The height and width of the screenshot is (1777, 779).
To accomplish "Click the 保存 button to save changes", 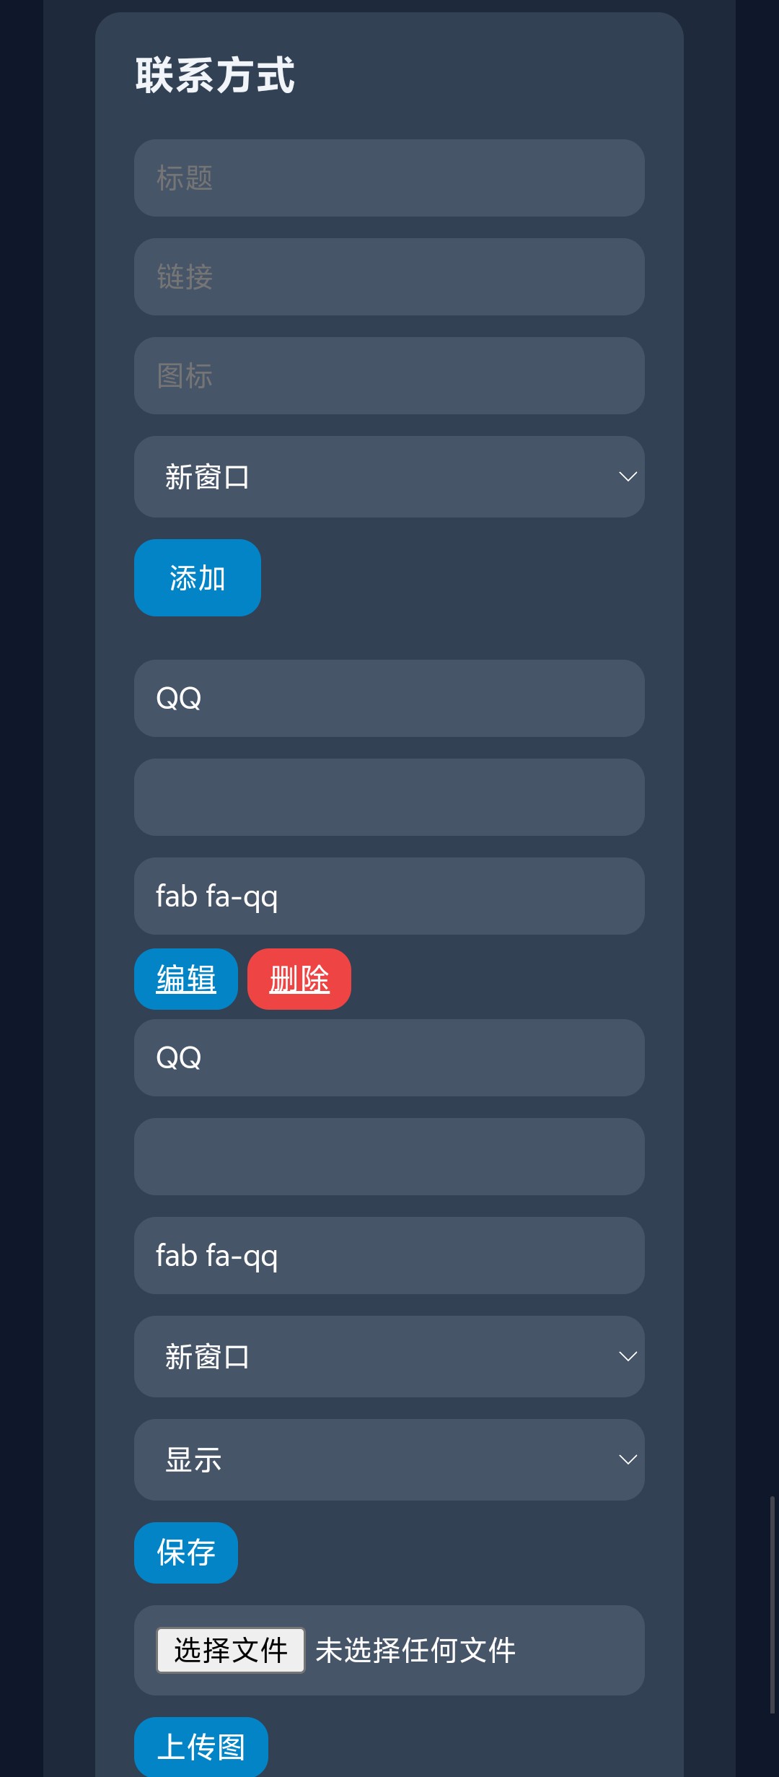I will tap(185, 1553).
